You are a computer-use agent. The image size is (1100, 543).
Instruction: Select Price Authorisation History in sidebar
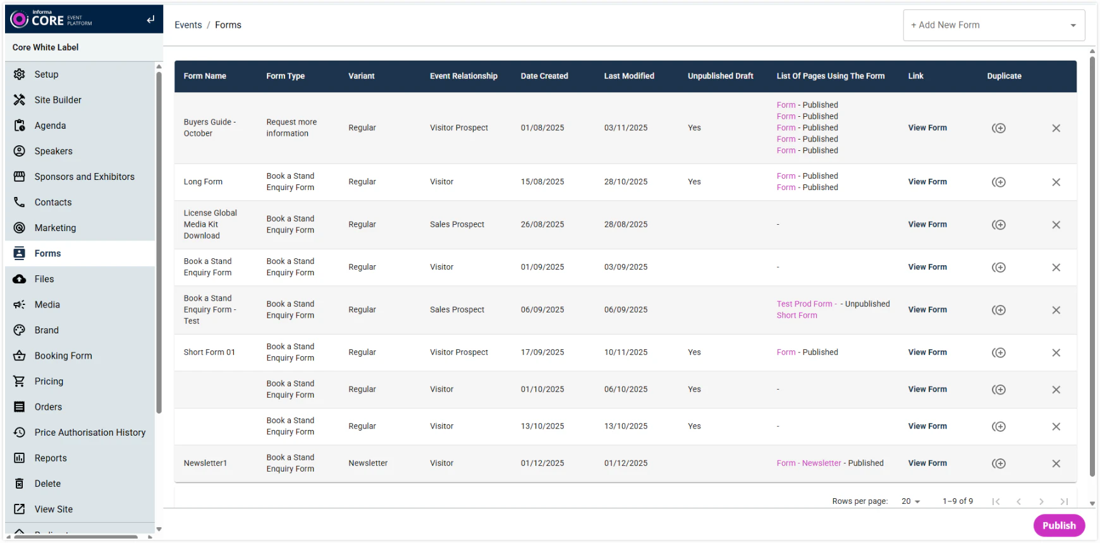[x=90, y=433]
